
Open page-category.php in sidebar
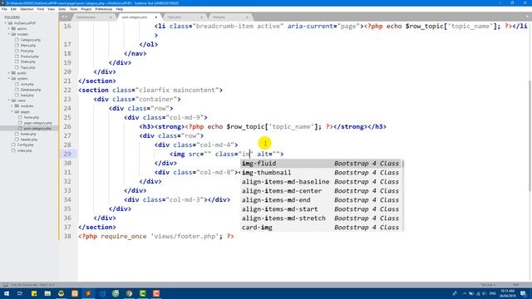click(x=37, y=123)
